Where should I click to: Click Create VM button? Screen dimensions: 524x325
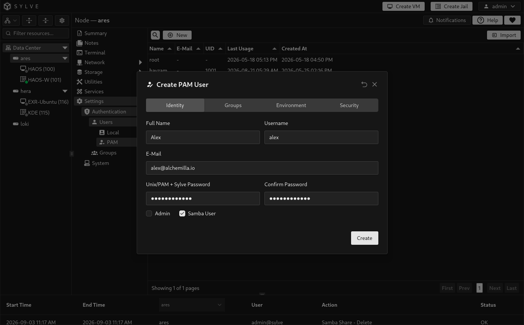coord(403,6)
